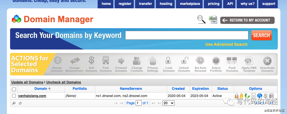This screenshot has width=287, height=114.
Task: Open the hosting menu tab
Action: [x=166, y=4]
